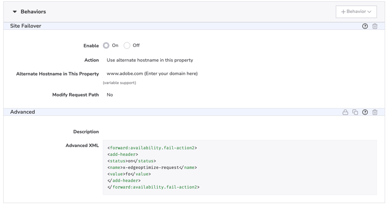The width and height of the screenshot is (388, 206).
Task: Click the x-edgeoptimize-request name line in XML
Action: [x=152, y=167]
